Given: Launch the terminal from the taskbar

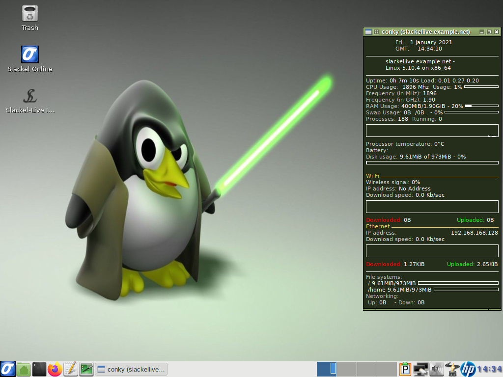Looking at the screenshot, I should [x=39, y=369].
